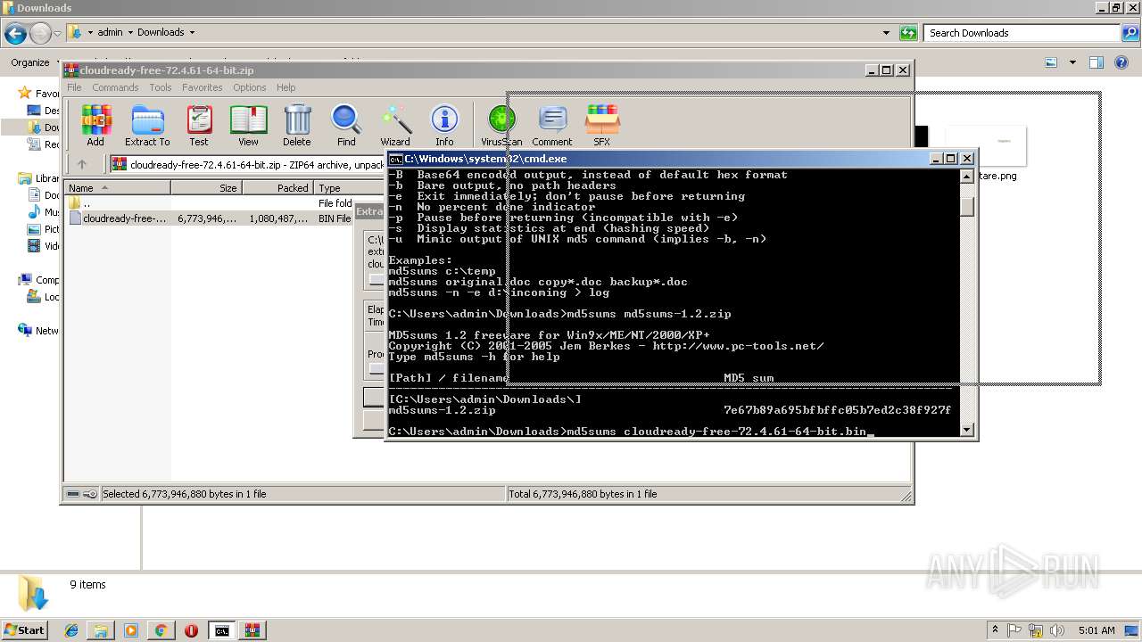Click the Start button

pos(24,630)
